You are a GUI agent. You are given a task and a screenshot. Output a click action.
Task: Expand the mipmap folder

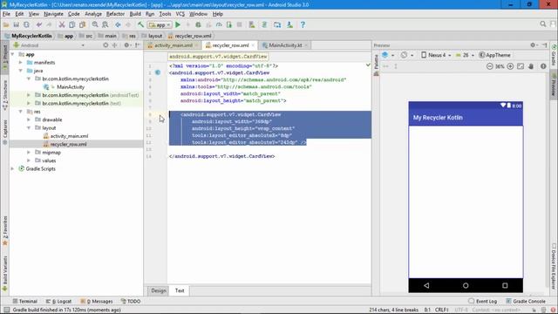[x=29, y=153]
